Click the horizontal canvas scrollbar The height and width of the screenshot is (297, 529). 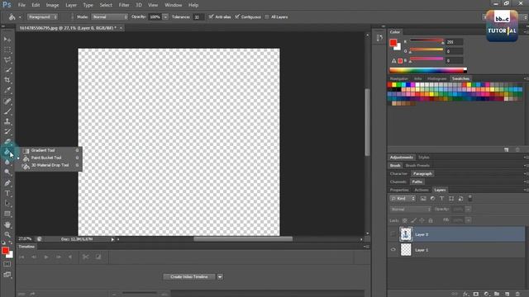243,239
